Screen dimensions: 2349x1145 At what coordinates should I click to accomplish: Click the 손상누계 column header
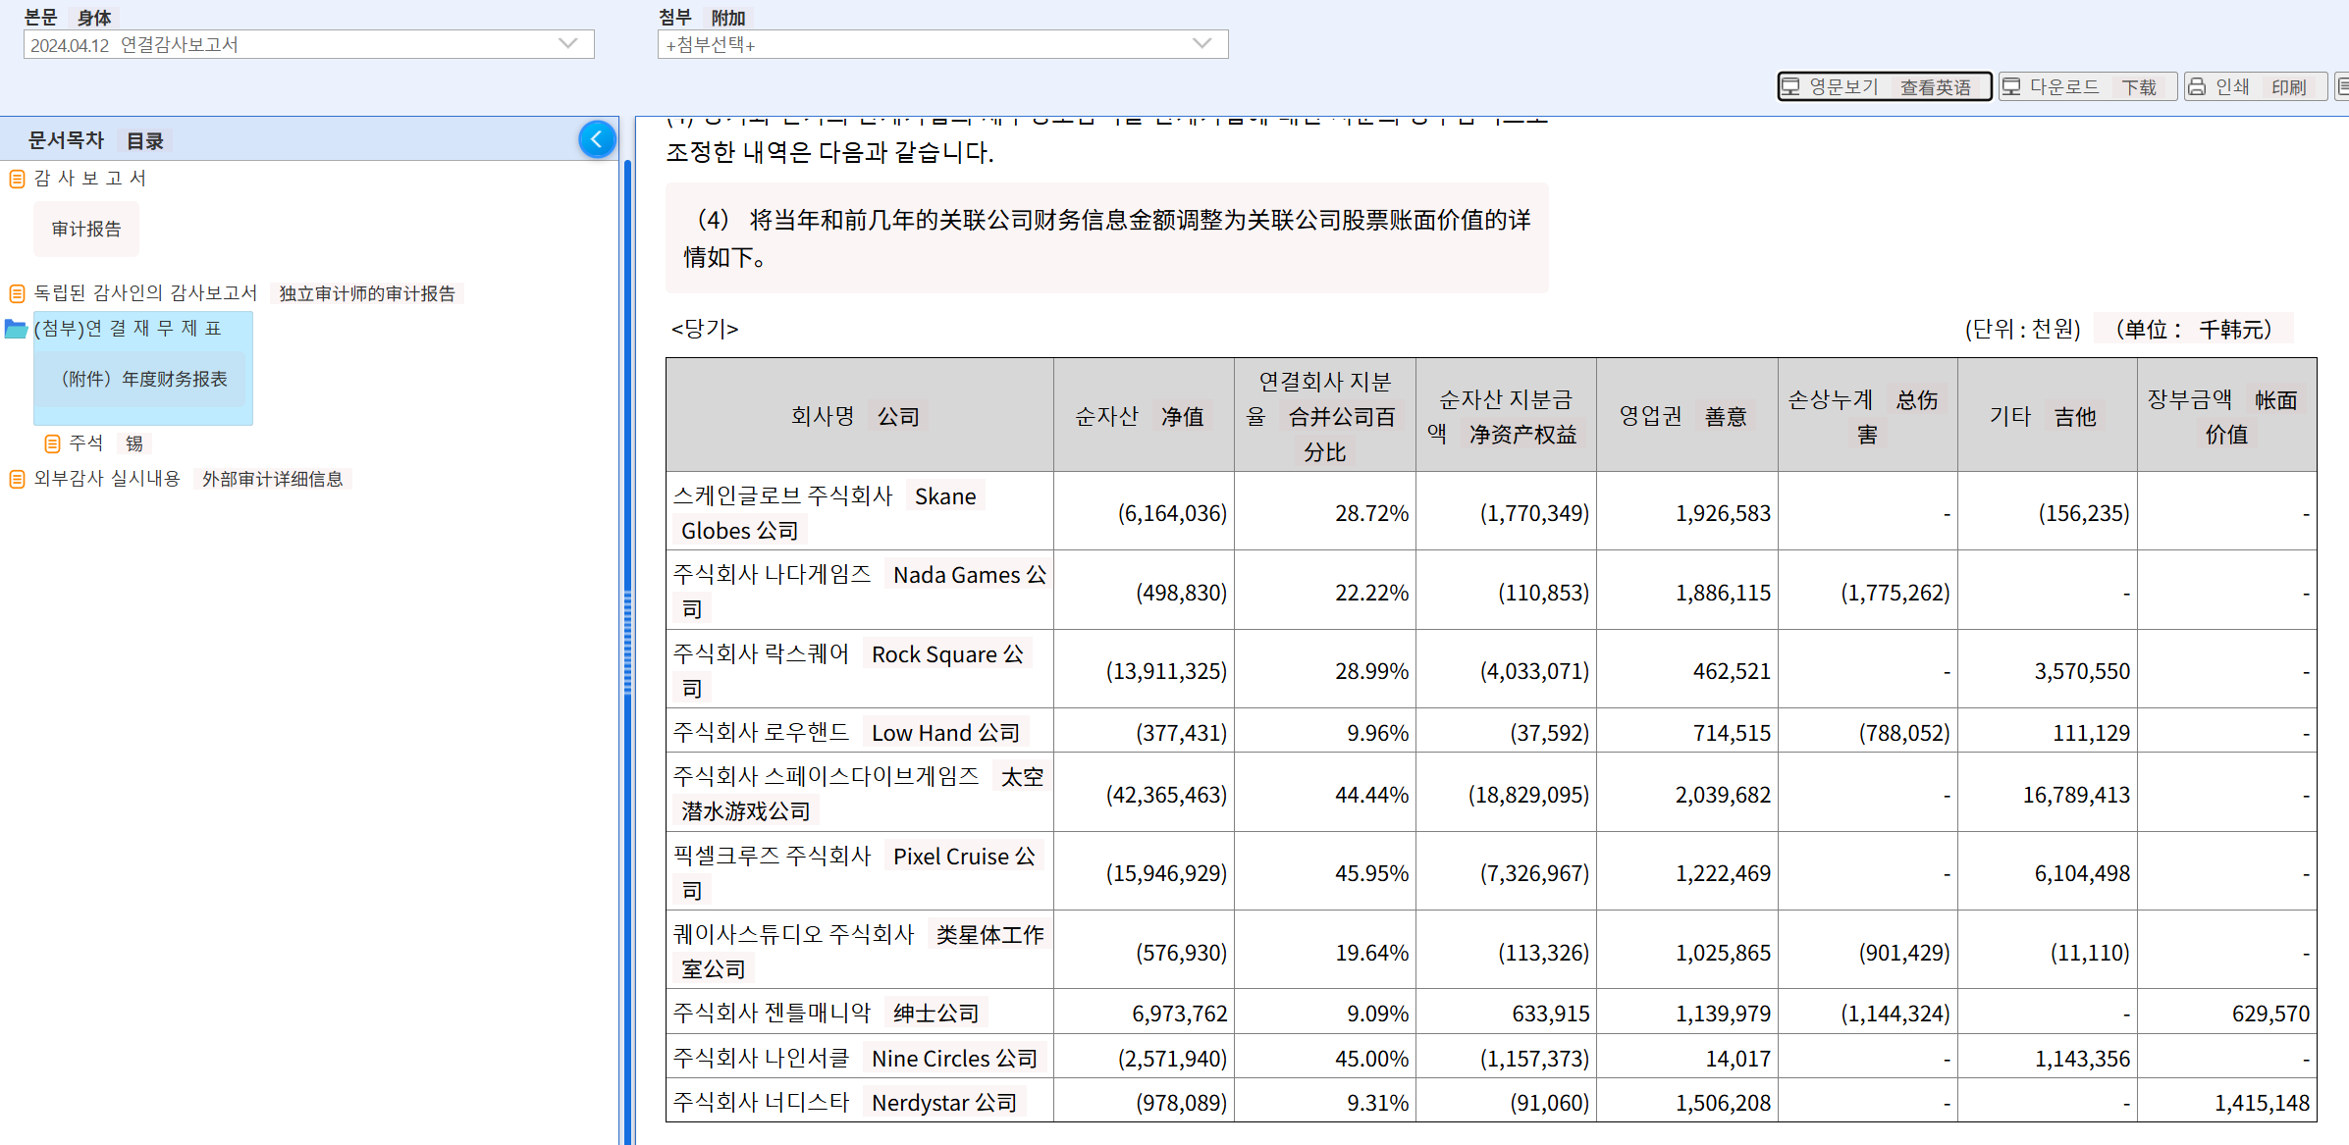pos(1868,416)
